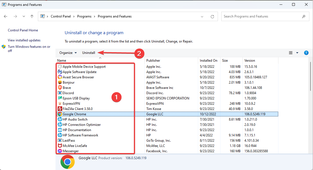Click the Search Programs and Features field
Image resolution: width=313 pixels, height=170 pixels.
click(265, 16)
